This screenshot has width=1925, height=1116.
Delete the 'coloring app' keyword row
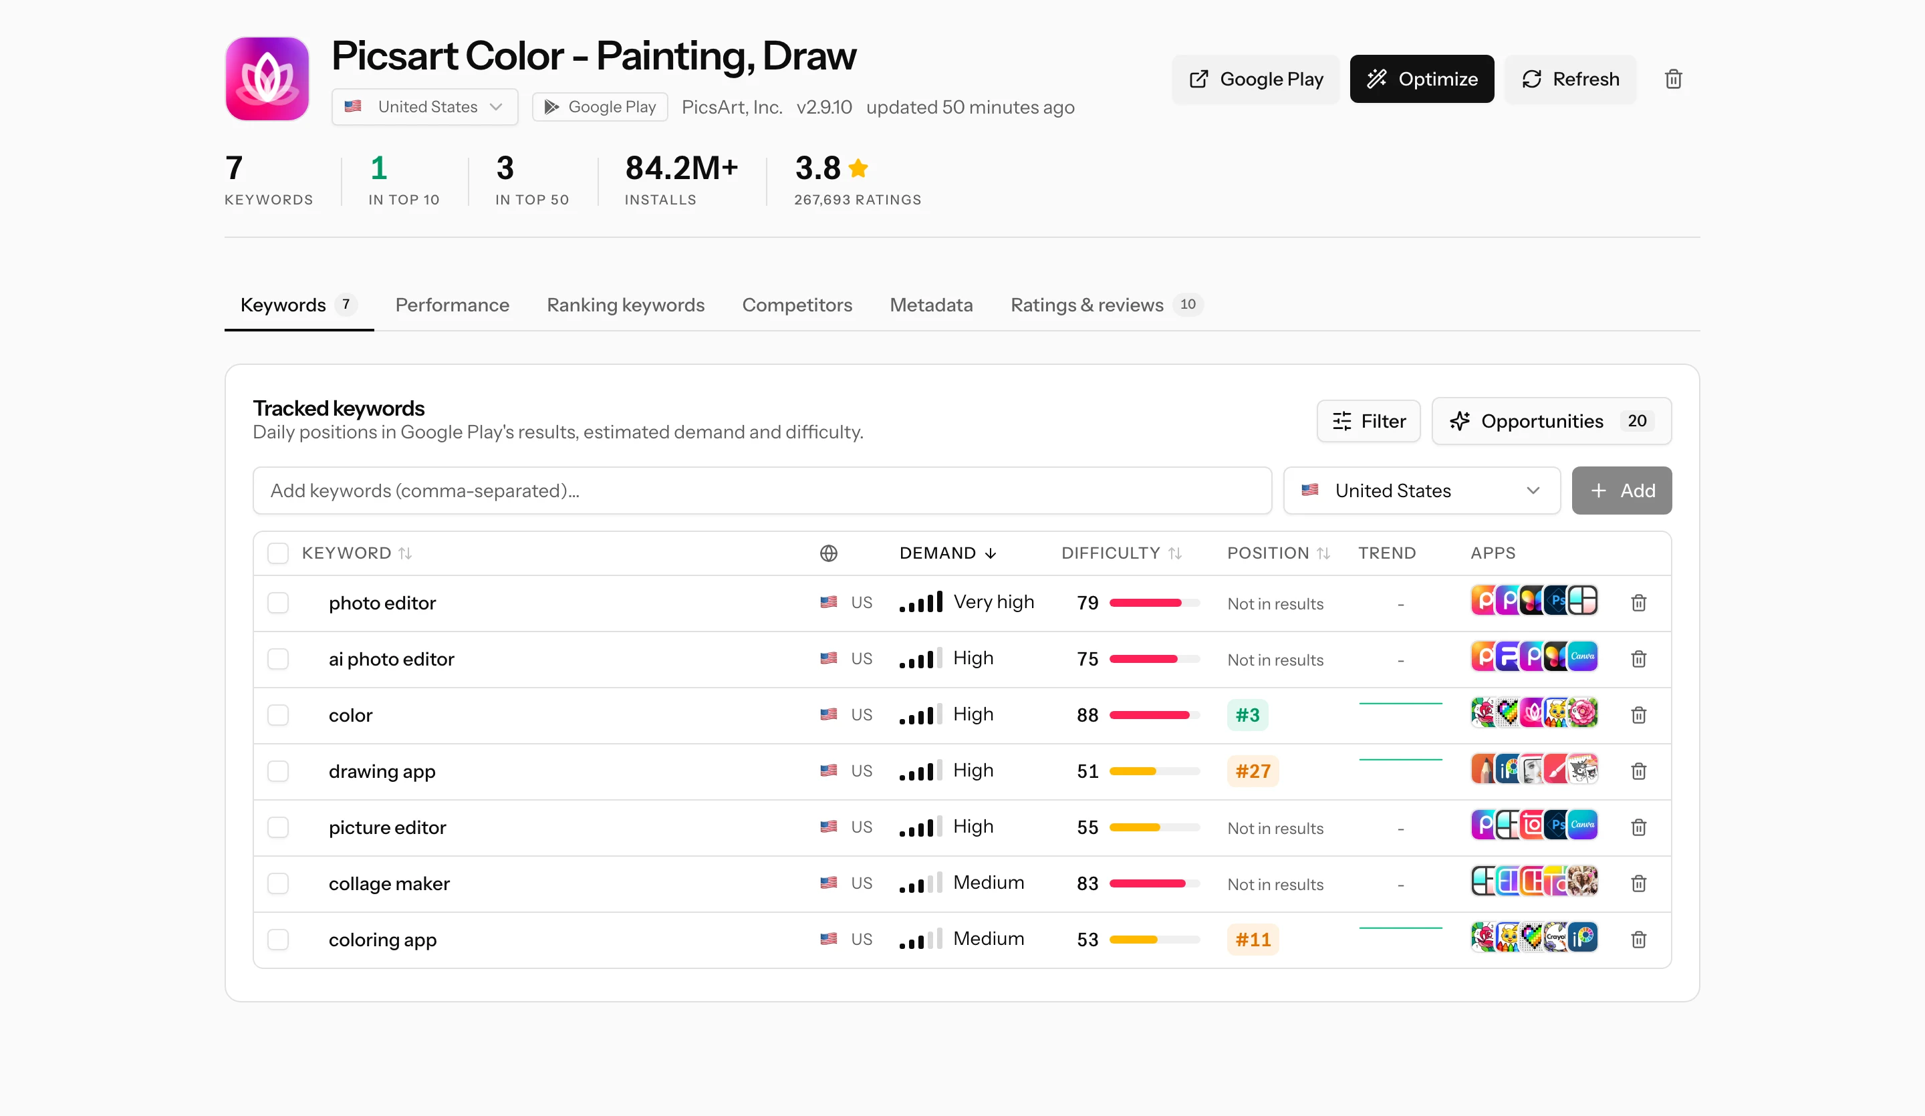click(1638, 940)
